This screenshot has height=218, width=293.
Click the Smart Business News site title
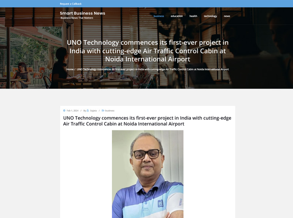tap(82, 13)
